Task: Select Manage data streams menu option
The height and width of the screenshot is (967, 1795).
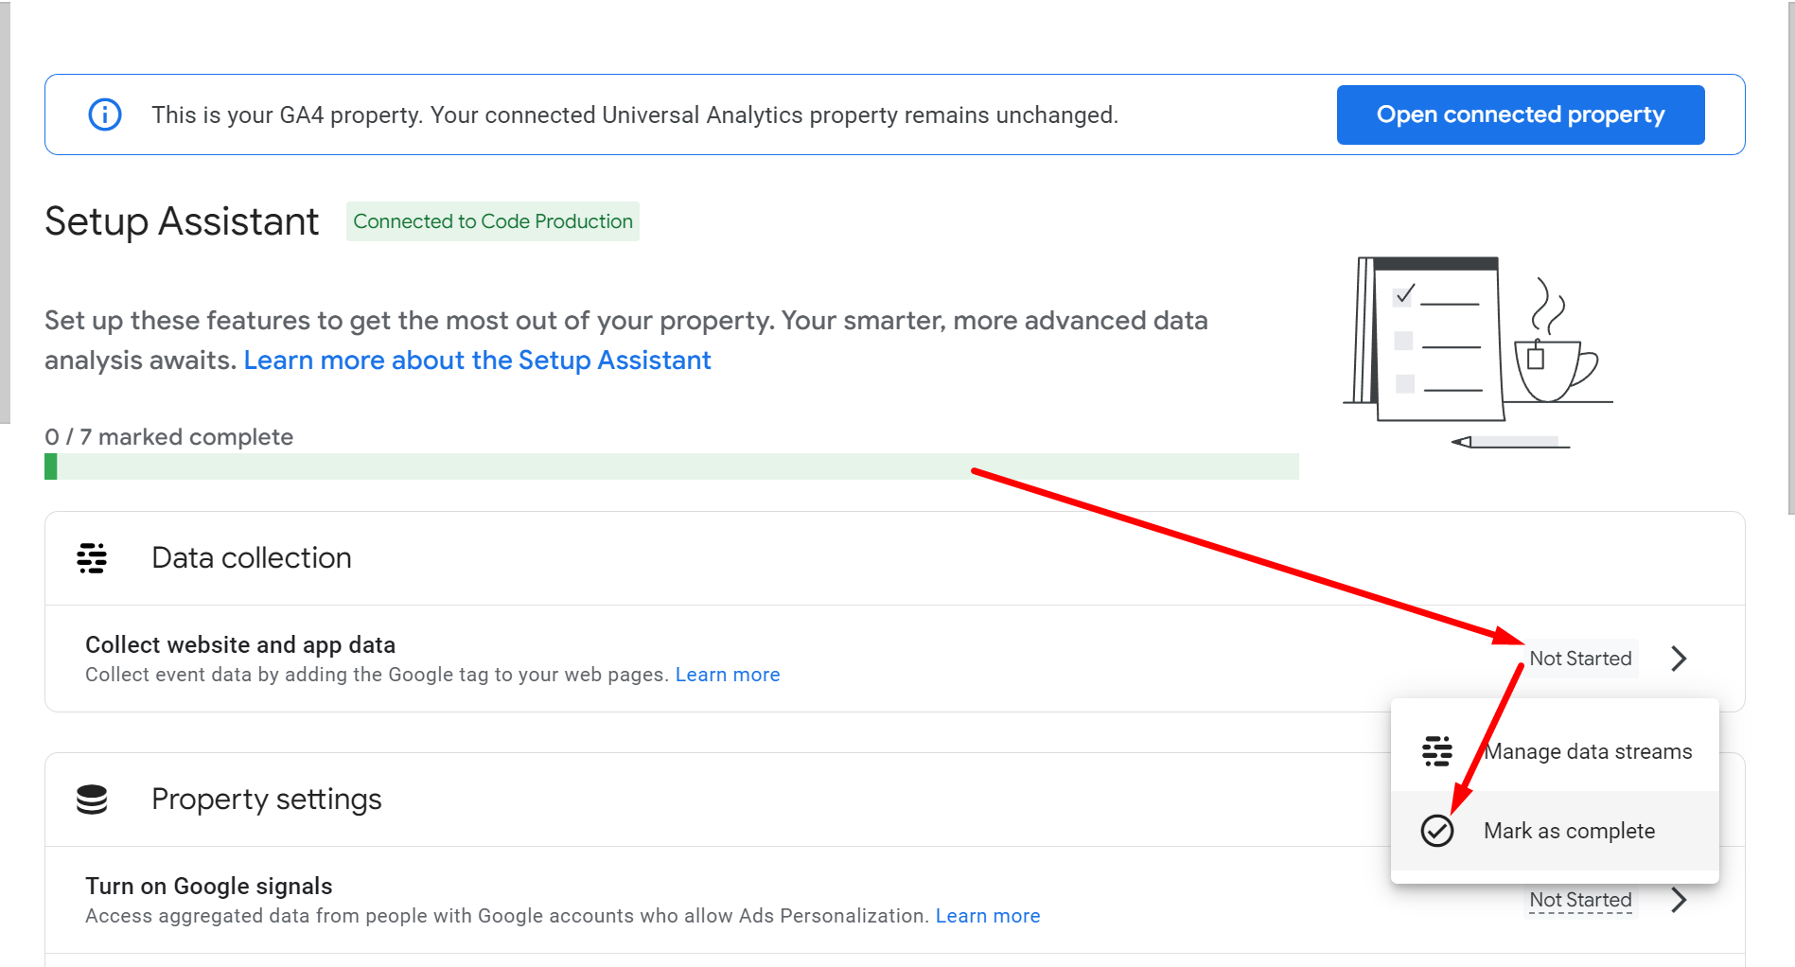Action: [x=1555, y=751]
